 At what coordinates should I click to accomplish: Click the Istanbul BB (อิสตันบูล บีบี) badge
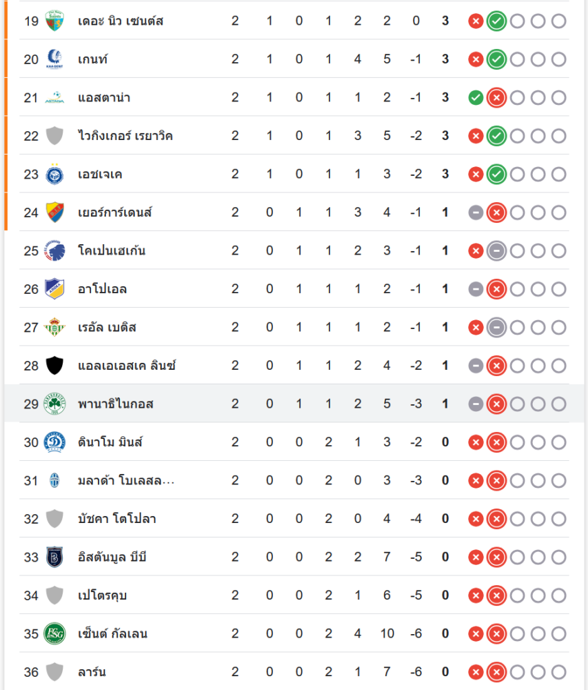point(54,557)
